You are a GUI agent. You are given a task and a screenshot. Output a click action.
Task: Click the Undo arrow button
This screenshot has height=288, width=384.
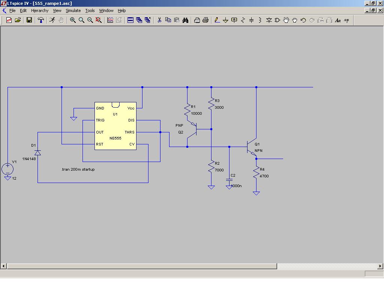[303, 20]
